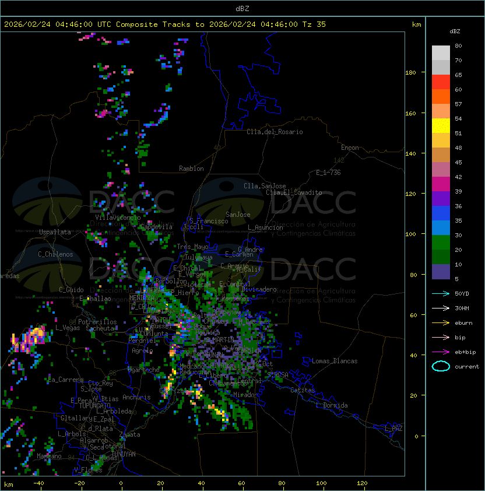Select the bright yellow 54 dBZ band
Screen dimensions: 485x491
pyautogui.click(x=441, y=125)
